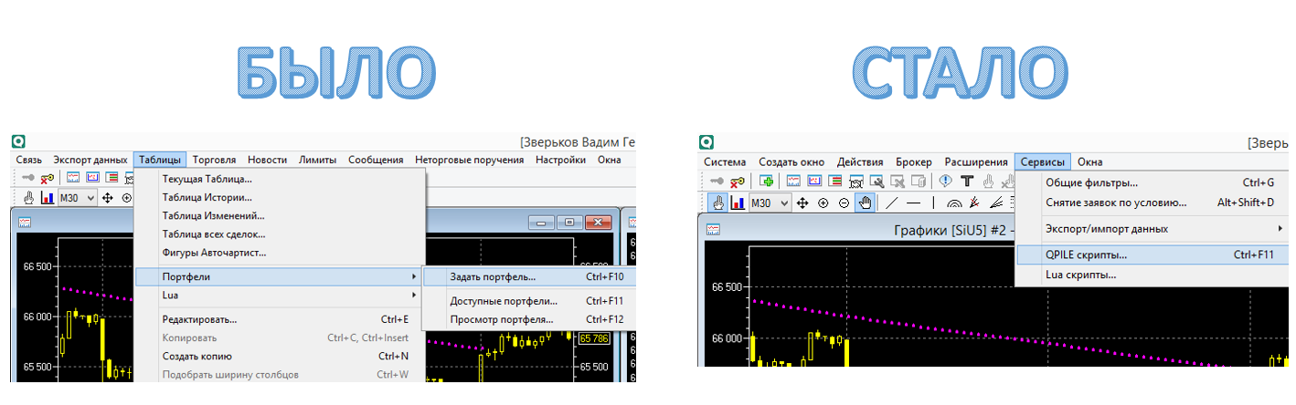Screen dimensions: 1296x405
Task: Select horizontal line tool in СТАЛО toolbar
Action: [x=913, y=202]
